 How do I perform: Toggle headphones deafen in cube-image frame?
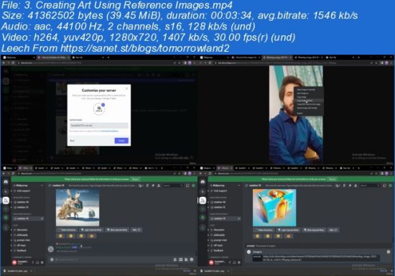click(235, 262)
